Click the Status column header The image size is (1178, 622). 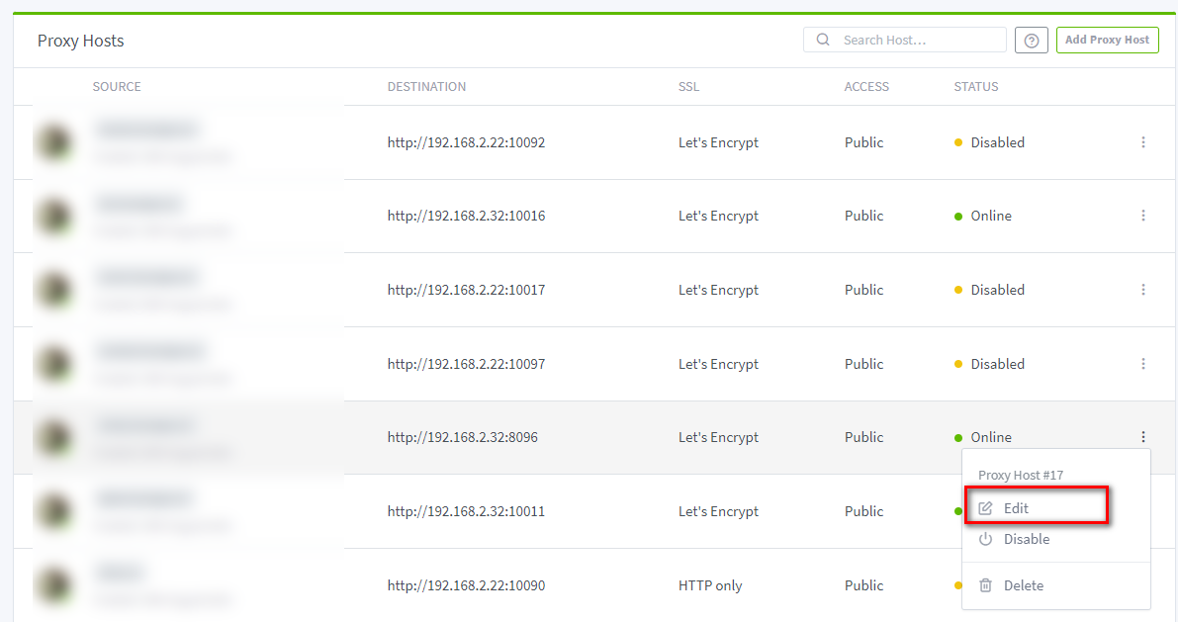pos(976,87)
